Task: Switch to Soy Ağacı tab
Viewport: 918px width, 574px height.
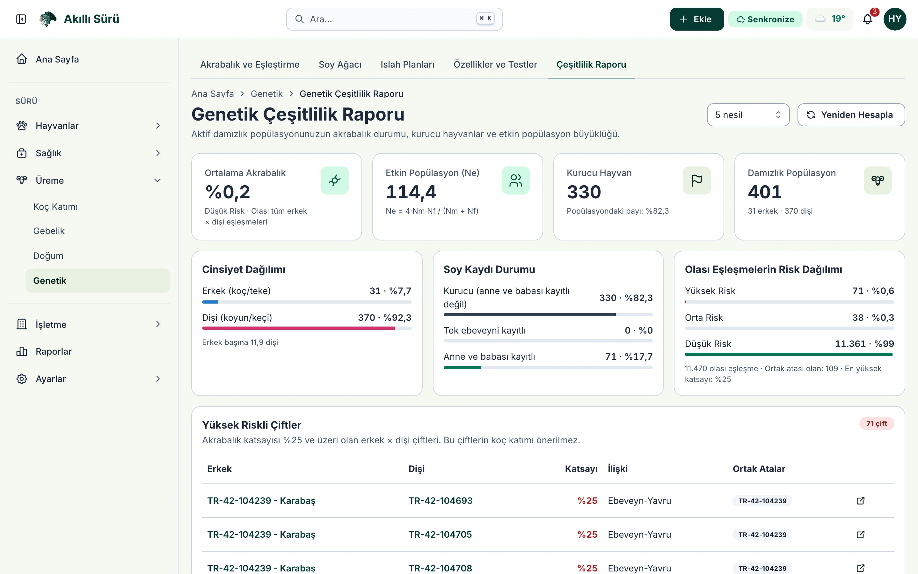Action: pyautogui.click(x=340, y=64)
